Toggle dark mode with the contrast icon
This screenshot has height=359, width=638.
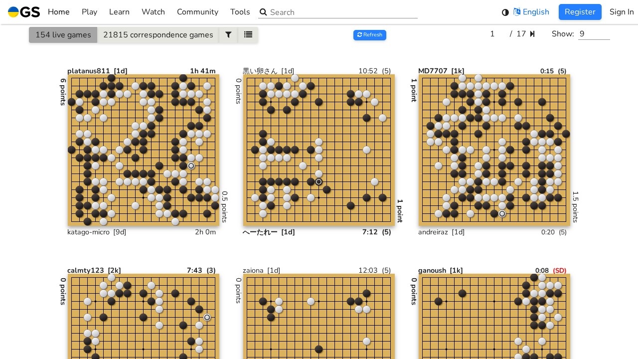coord(505,12)
